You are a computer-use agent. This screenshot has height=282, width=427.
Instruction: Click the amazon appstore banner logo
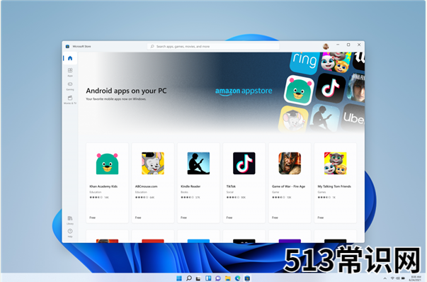244,91
